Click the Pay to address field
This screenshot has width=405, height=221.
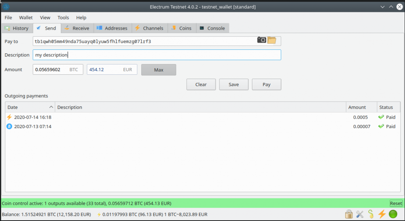157,41
